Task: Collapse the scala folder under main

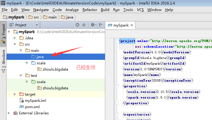Action: pos(27,63)
